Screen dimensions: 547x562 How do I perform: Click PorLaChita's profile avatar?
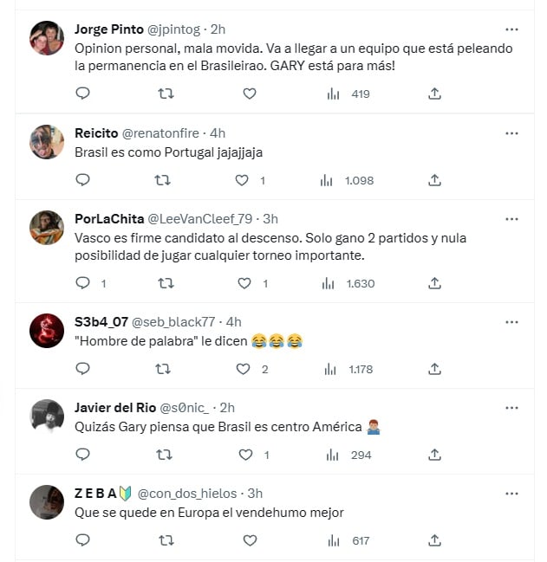(x=47, y=228)
